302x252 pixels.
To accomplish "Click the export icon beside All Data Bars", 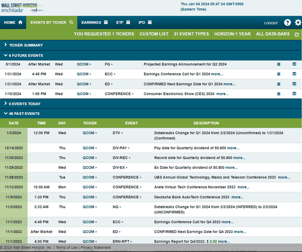I will (x=297, y=34).
